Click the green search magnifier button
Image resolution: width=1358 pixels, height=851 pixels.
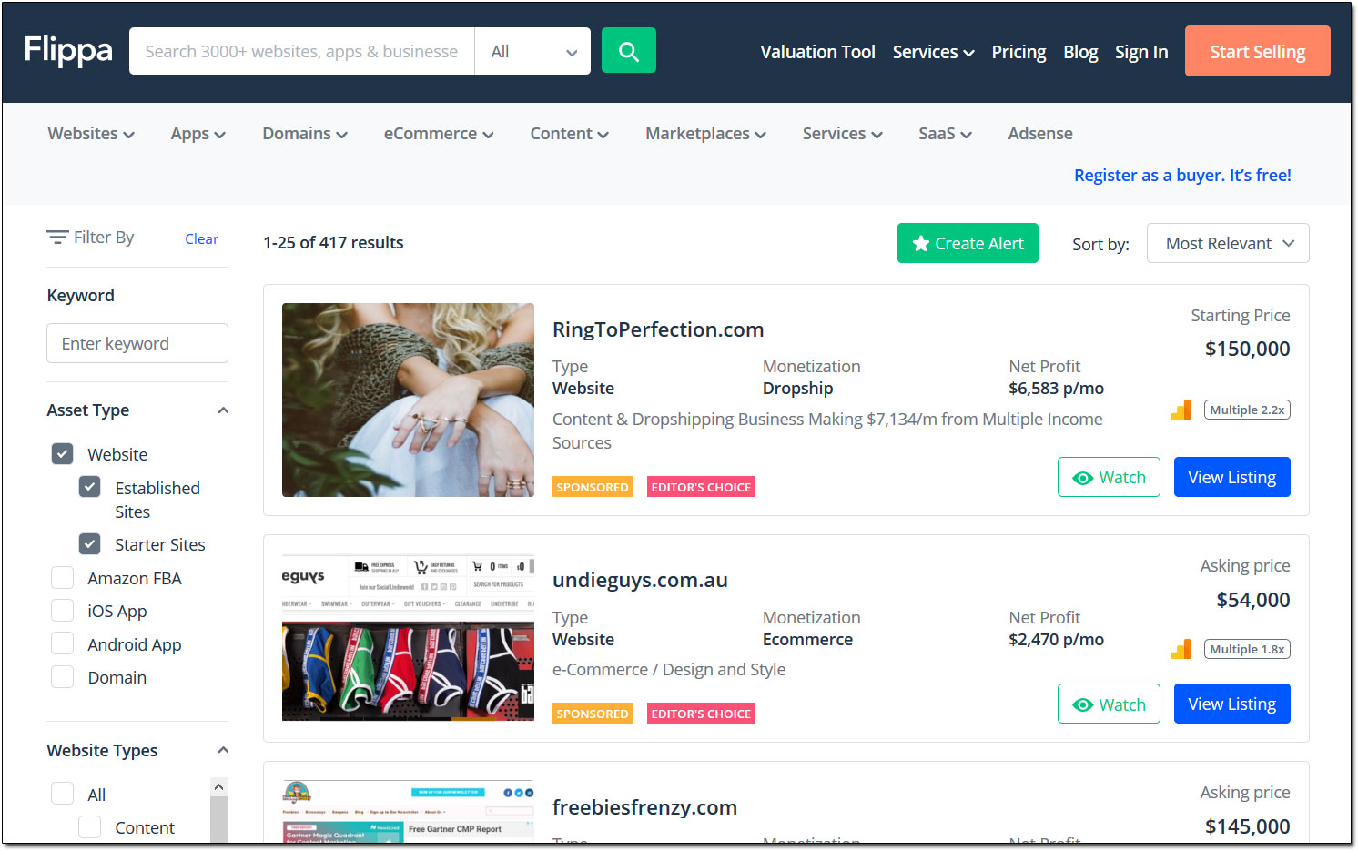(629, 51)
